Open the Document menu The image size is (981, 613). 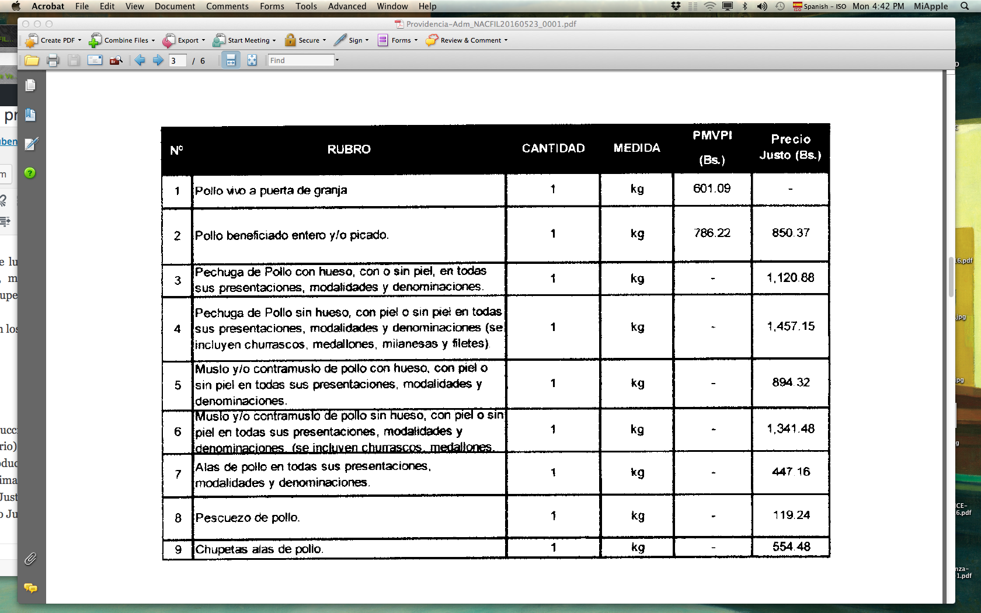click(175, 6)
